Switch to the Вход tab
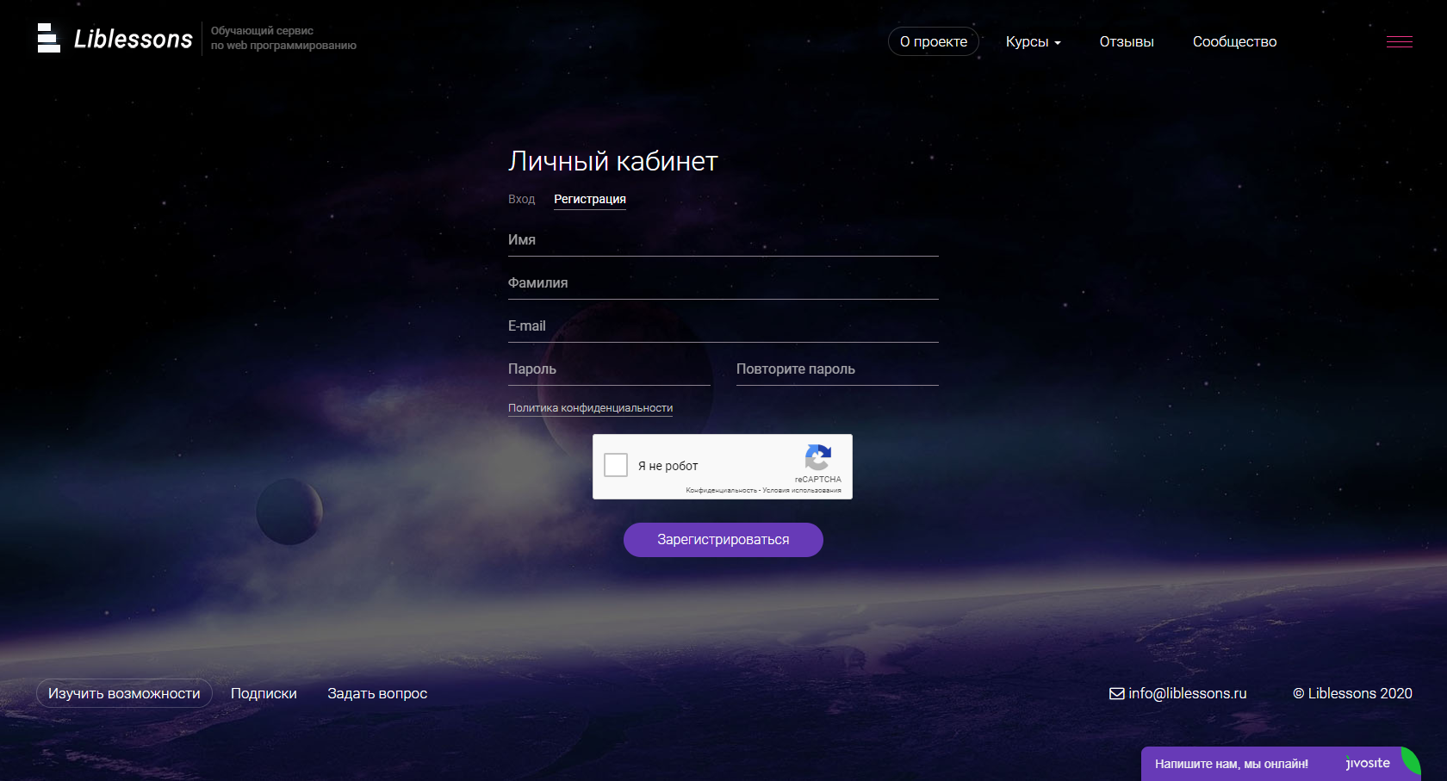The width and height of the screenshot is (1447, 781). [x=521, y=199]
